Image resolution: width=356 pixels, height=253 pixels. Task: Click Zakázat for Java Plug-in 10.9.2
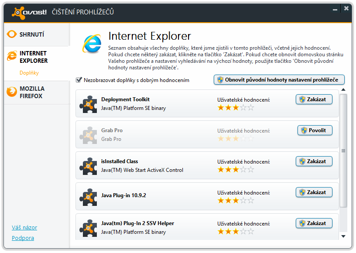[x=314, y=192]
